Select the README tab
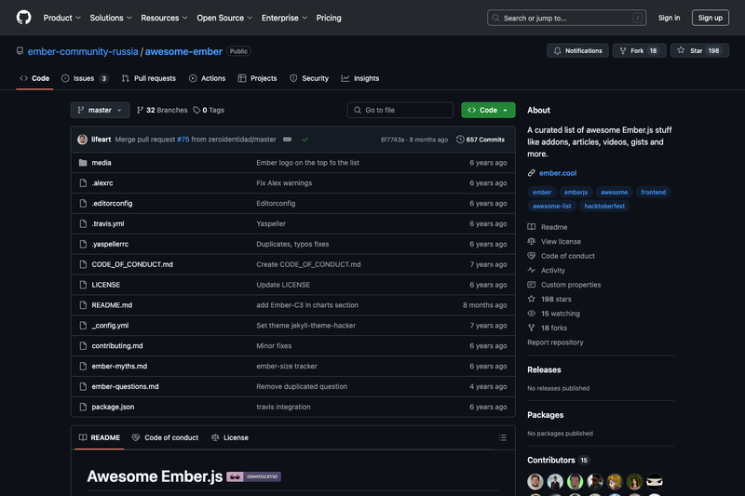Viewport: 745px width, 496px height. [x=100, y=437]
